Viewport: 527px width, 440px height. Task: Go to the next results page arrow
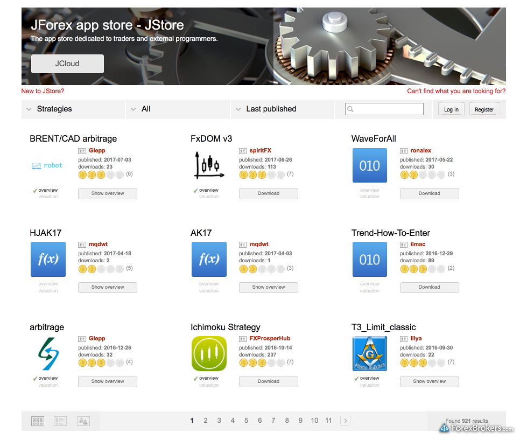click(345, 421)
